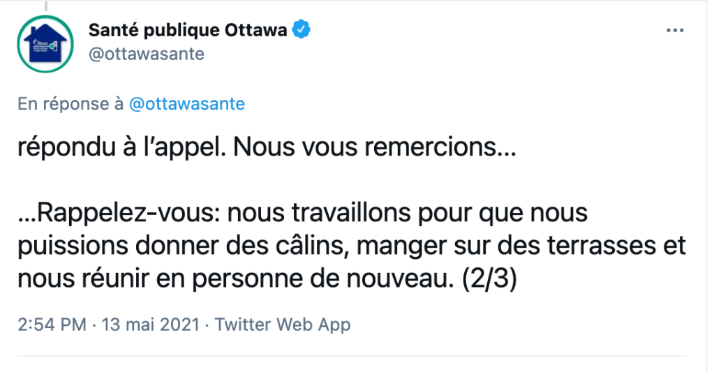714x372 pixels.
Task: Click the 13 mai 2021 date
Action: pos(151,325)
